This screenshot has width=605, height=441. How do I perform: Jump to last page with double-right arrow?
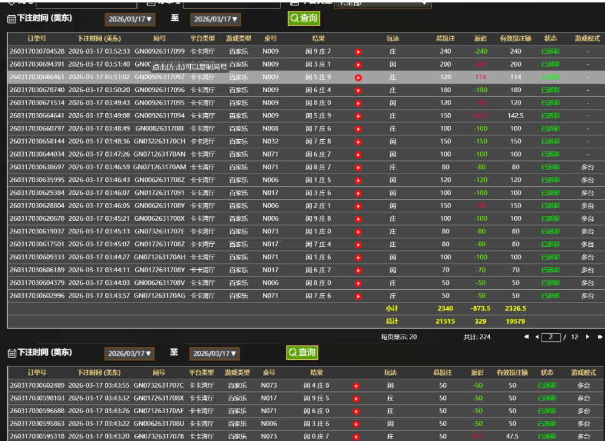[600, 337]
